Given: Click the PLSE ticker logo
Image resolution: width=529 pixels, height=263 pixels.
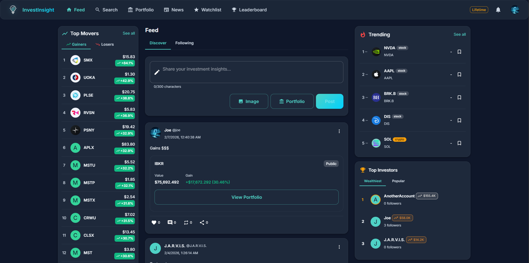Looking at the screenshot, I should pos(75,95).
